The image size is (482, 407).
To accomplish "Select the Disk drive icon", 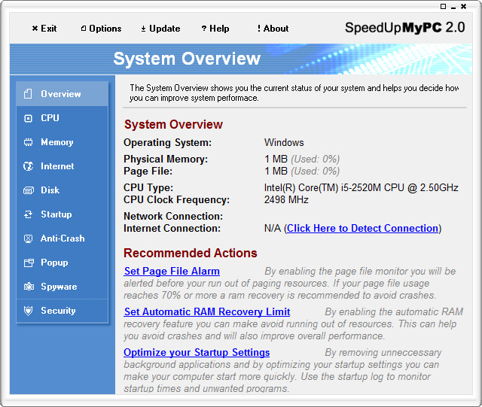I will (28, 190).
